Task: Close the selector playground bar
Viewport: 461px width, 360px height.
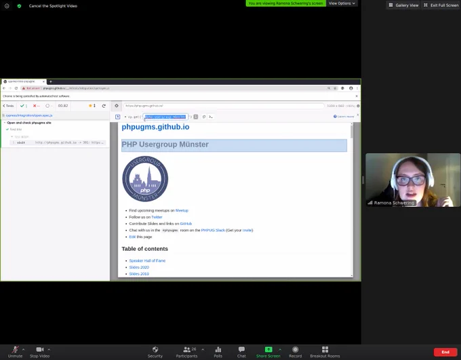Action: [x=357, y=115]
